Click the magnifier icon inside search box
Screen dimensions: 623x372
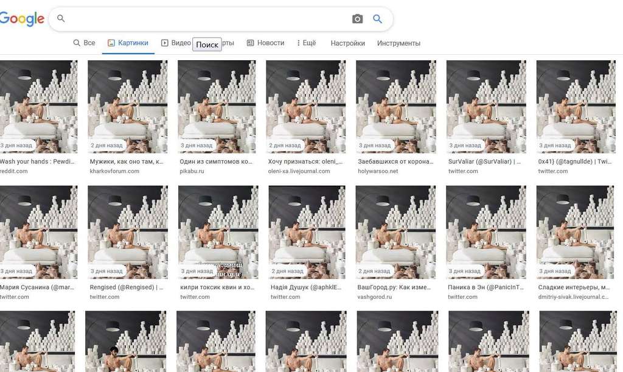pos(61,19)
